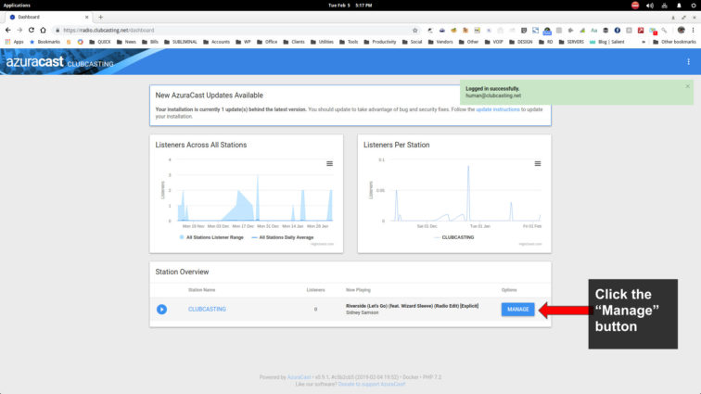Reload the dashboard page
Screen dimensions: 701x394
[x=32, y=30]
